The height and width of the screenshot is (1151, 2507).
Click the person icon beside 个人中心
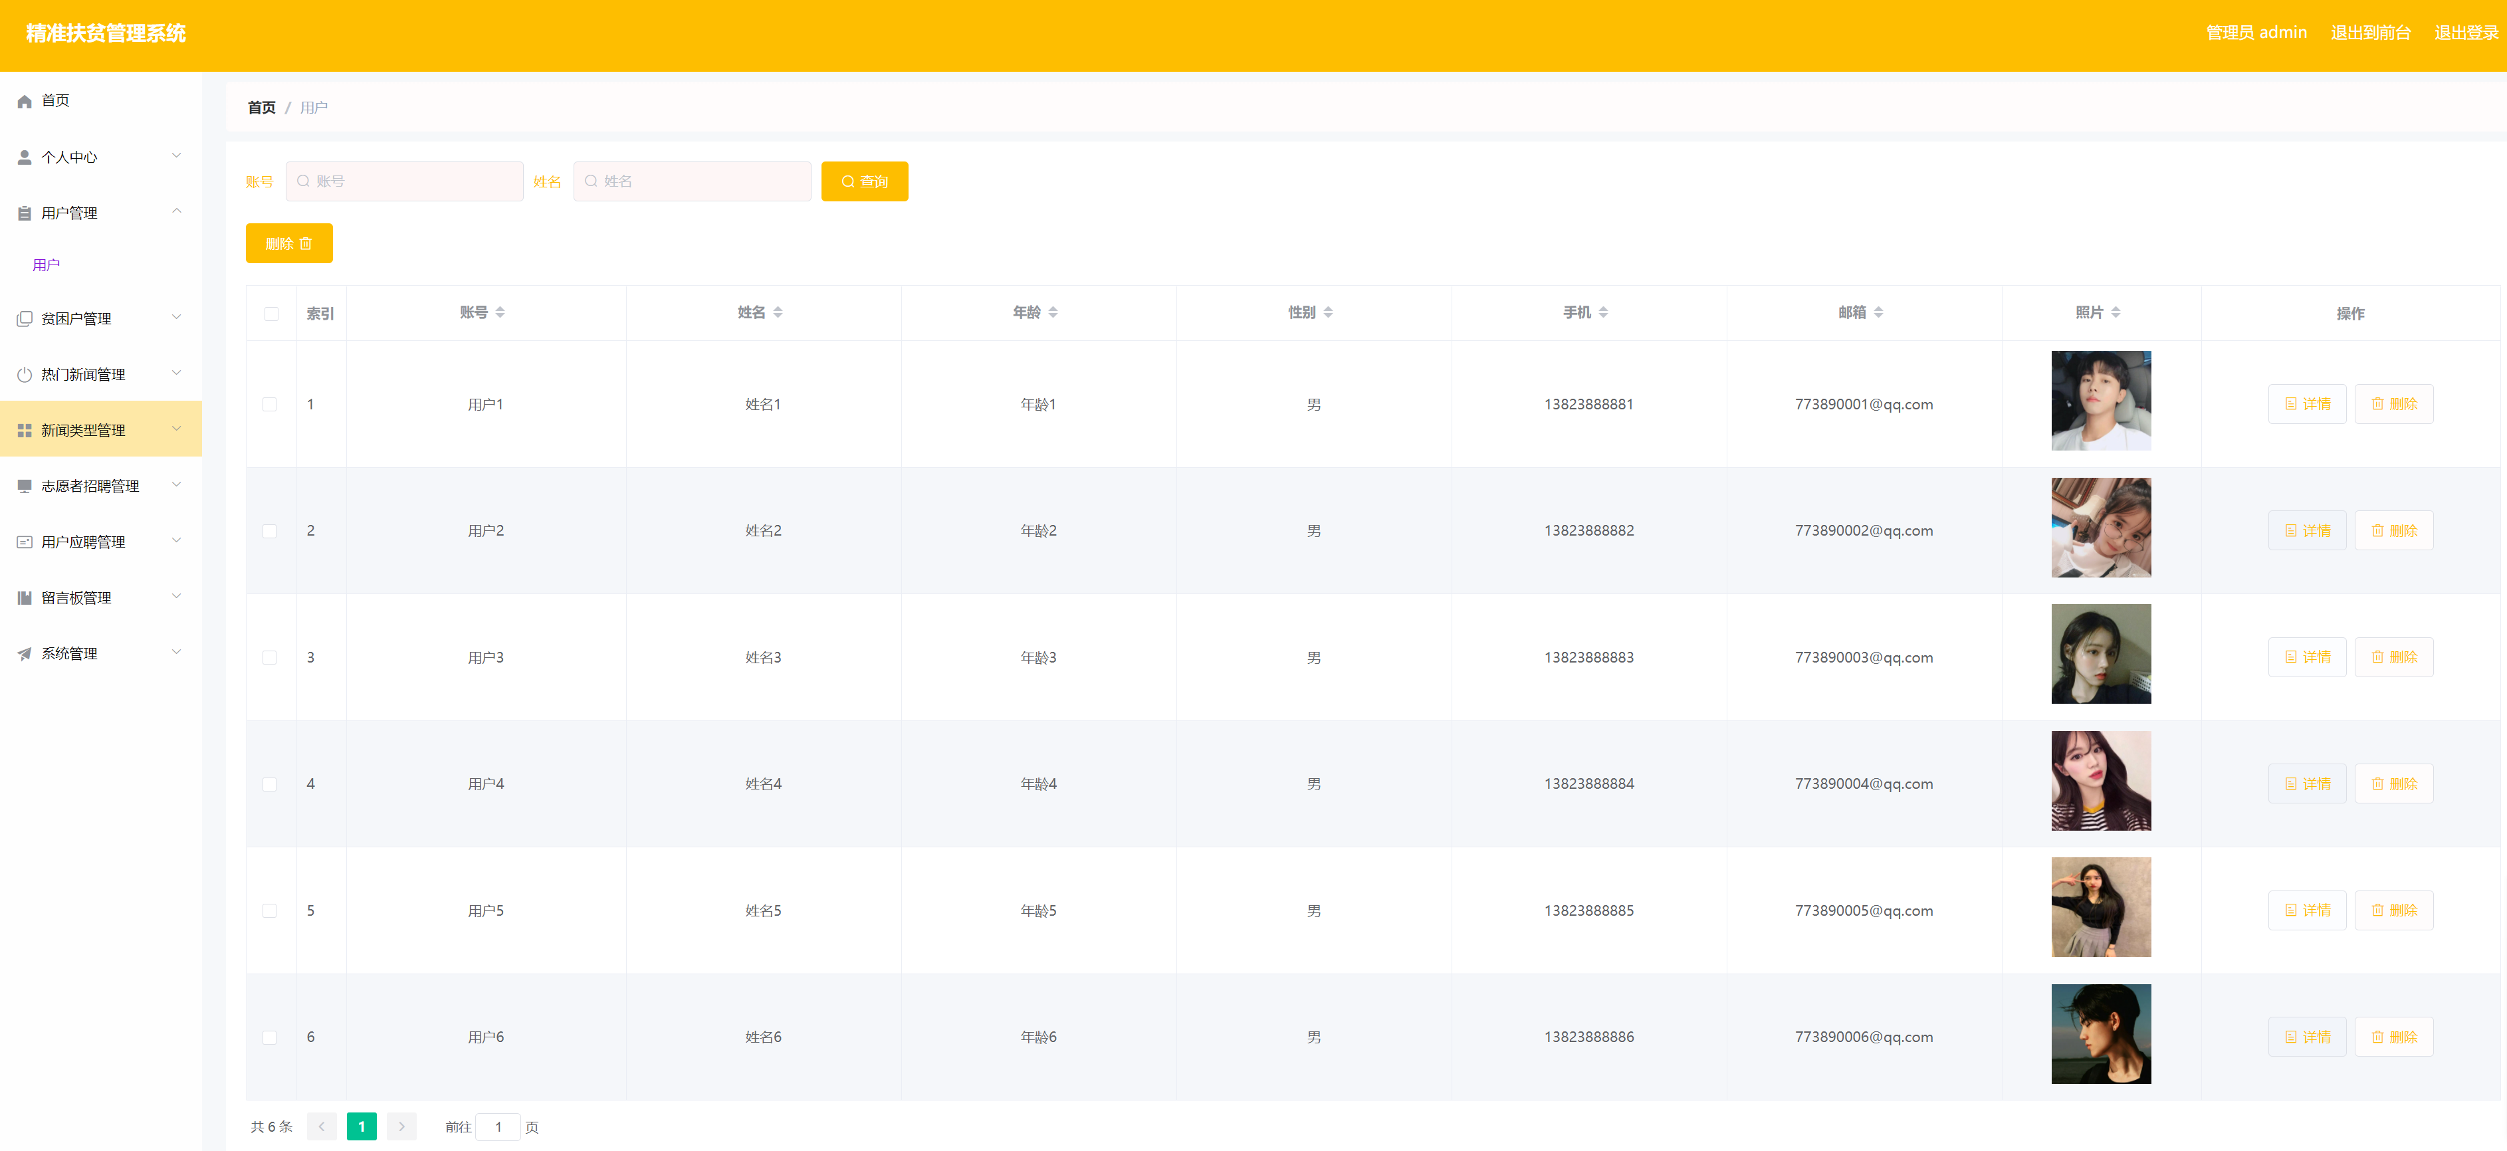tap(25, 157)
